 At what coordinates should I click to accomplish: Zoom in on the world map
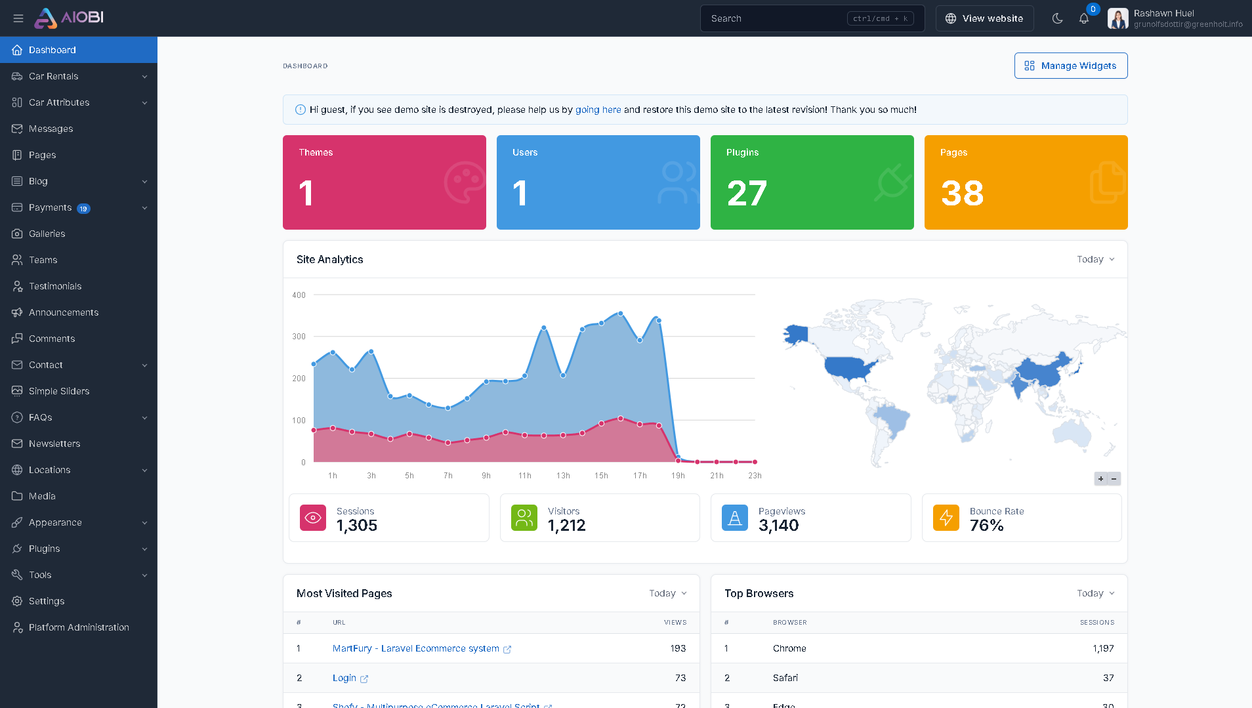coord(1101,479)
